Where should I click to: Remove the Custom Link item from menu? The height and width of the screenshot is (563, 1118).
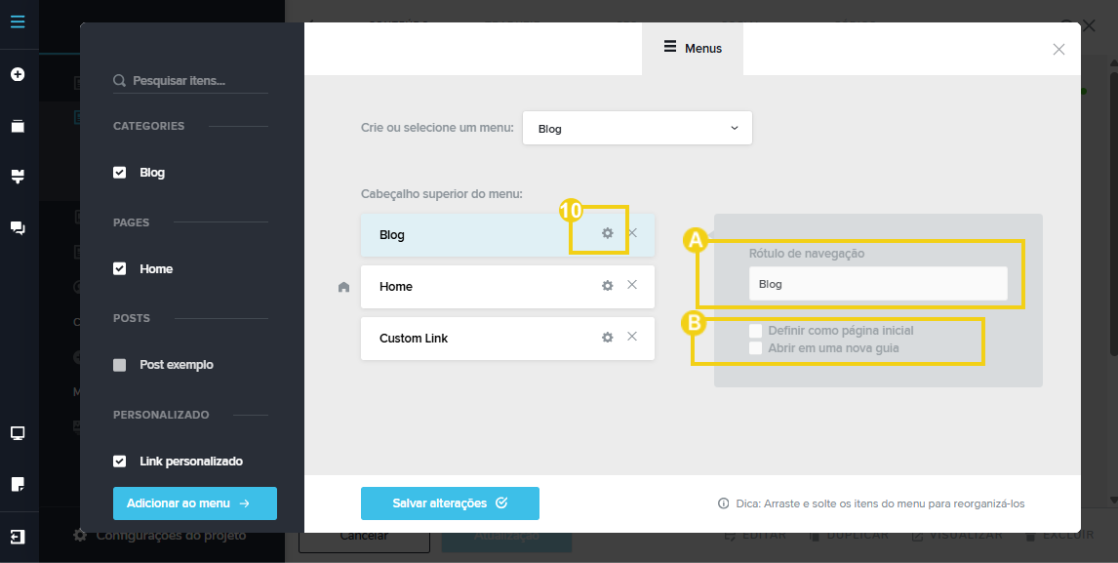632,336
